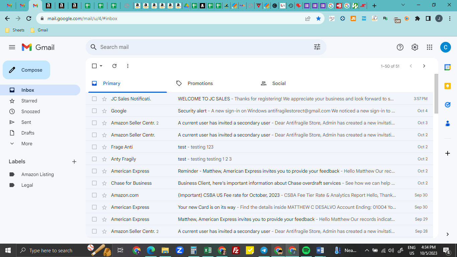457x257 pixels.
Task: Select the Amazon.com CSBA email checkbox
Action: point(94,195)
